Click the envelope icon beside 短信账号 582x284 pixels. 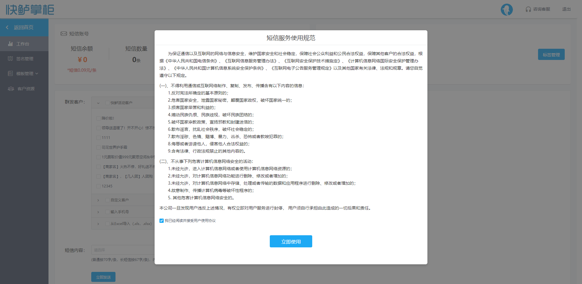tap(64, 34)
